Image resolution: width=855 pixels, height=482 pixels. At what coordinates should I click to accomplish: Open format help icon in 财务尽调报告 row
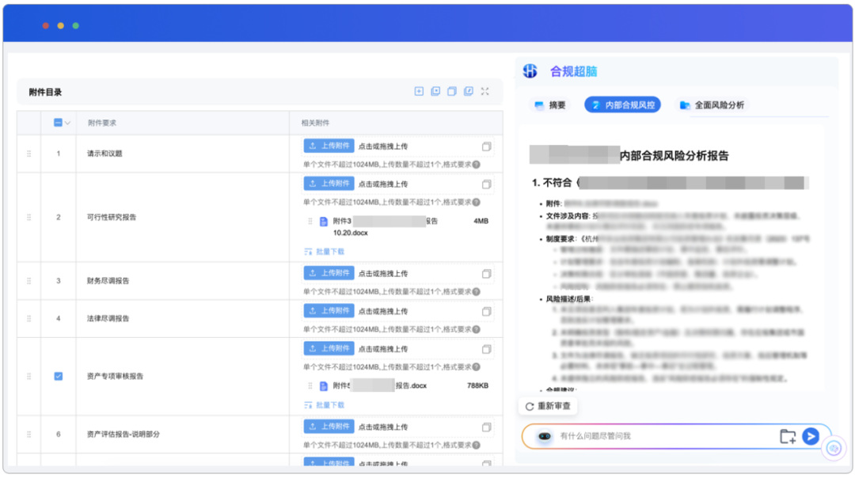tap(477, 292)
